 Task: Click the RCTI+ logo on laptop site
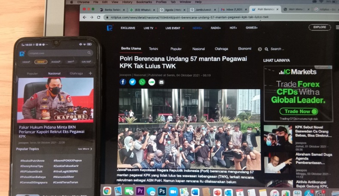pos(109,28)
